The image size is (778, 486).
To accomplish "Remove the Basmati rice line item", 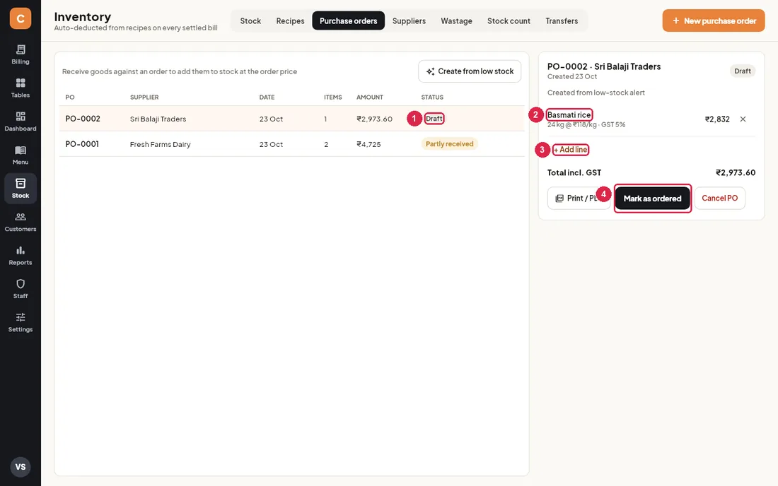I will (743, 119).
